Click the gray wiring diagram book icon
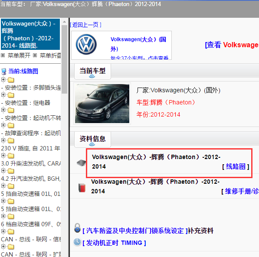 pyautogui.click(x=81, y=163)
